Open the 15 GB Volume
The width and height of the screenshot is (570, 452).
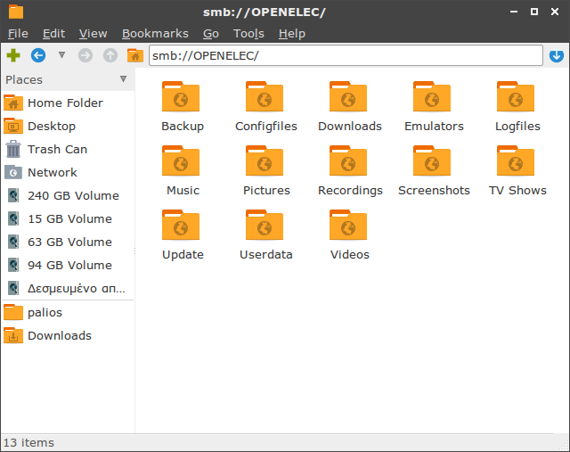coord(68,218)
